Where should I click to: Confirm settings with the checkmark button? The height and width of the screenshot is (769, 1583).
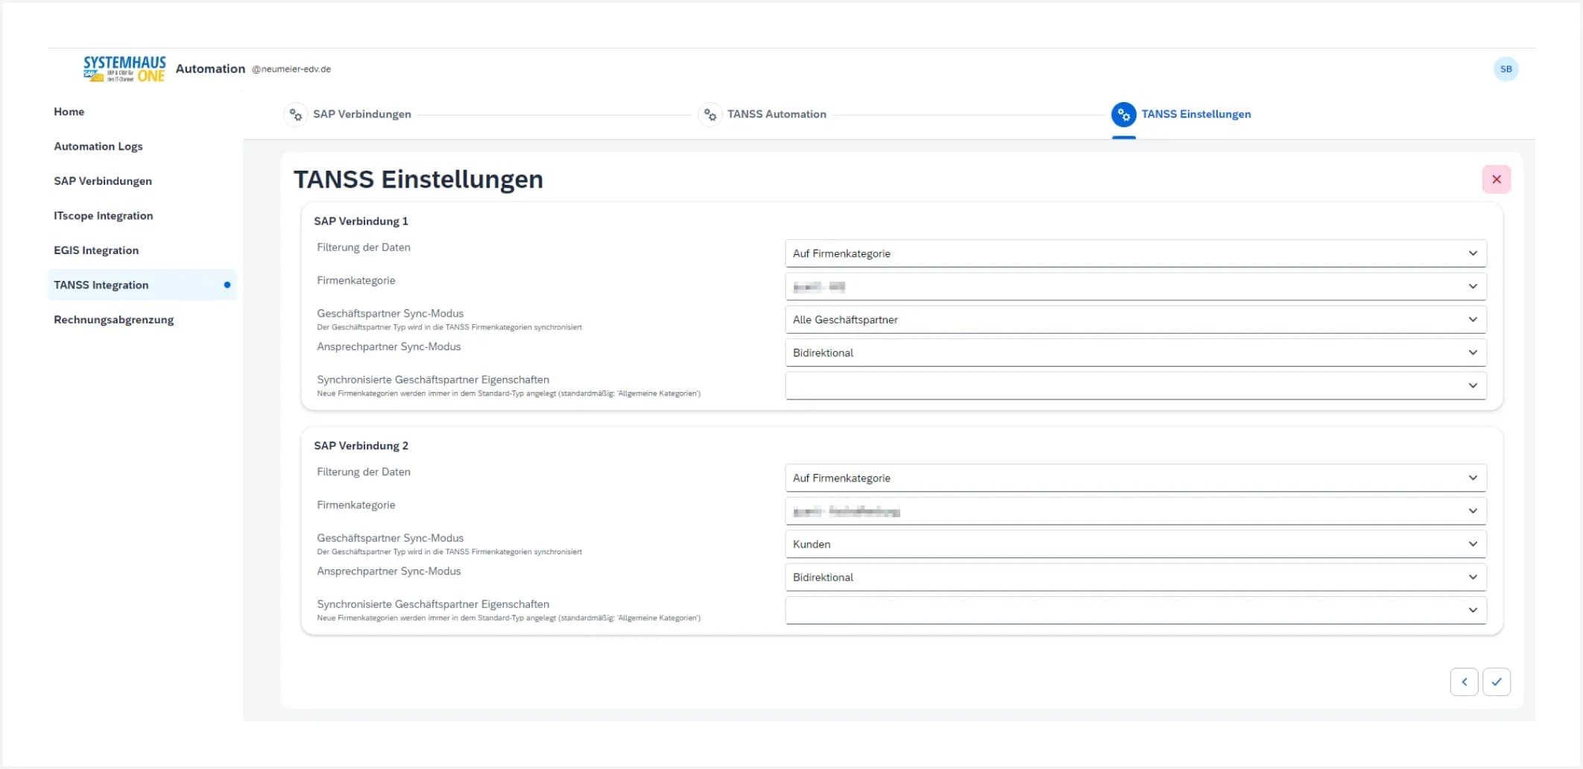(x=1496, y=682)
